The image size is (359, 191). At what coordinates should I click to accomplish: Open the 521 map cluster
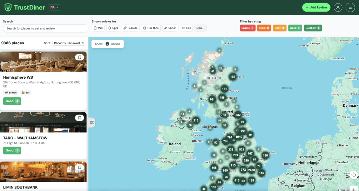242,150
